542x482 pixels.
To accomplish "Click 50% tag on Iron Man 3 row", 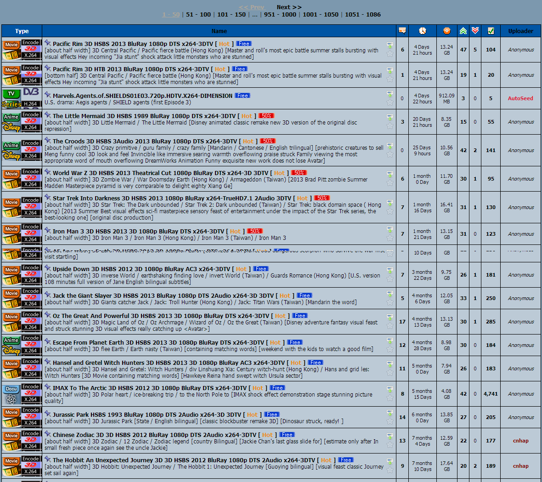I will coord(255,231).
